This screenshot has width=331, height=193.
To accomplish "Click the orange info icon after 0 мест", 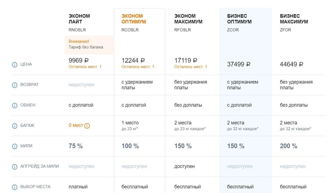I will (x=87, y=126).
